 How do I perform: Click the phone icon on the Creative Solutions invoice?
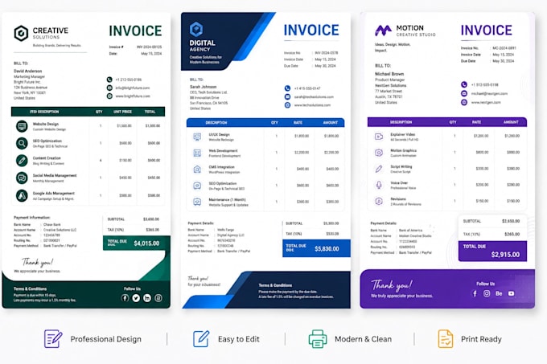coord(109,80)
